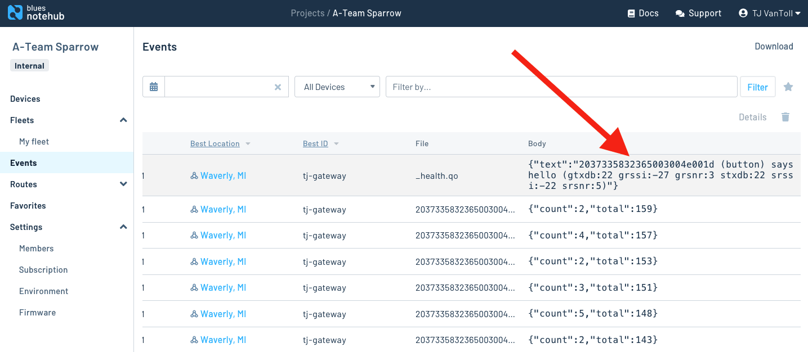The width and height of the screenshot is (808, 352).
Task: Click the Details button
Action: tap(753, 117)
